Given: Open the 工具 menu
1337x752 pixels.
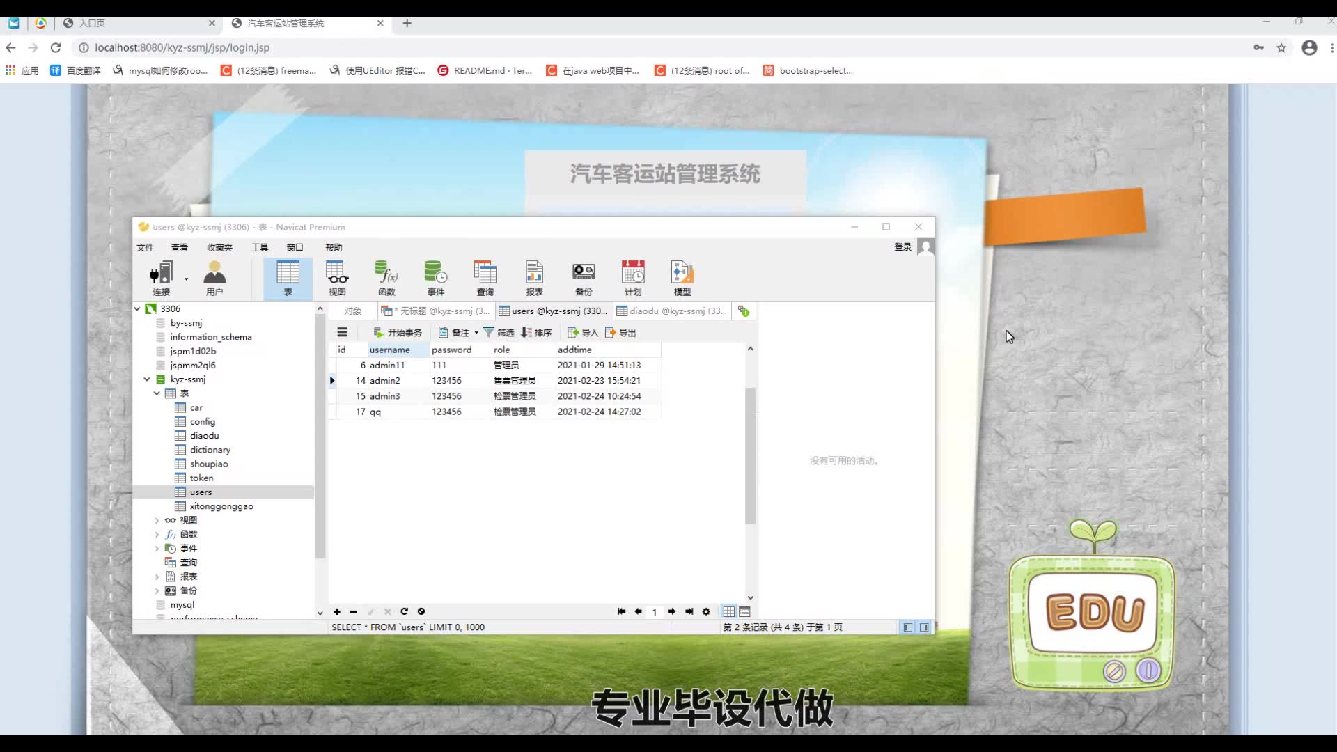Looking at the screenshot, I should [x=259, y=247].
